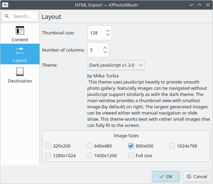213x184 pixels.
Task: Open the Destination drive icon
Action: click(20, 72)
